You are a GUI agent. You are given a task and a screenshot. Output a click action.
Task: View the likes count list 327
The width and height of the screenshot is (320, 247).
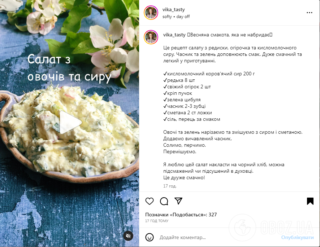pyautogui.click(x=181, y=215)
